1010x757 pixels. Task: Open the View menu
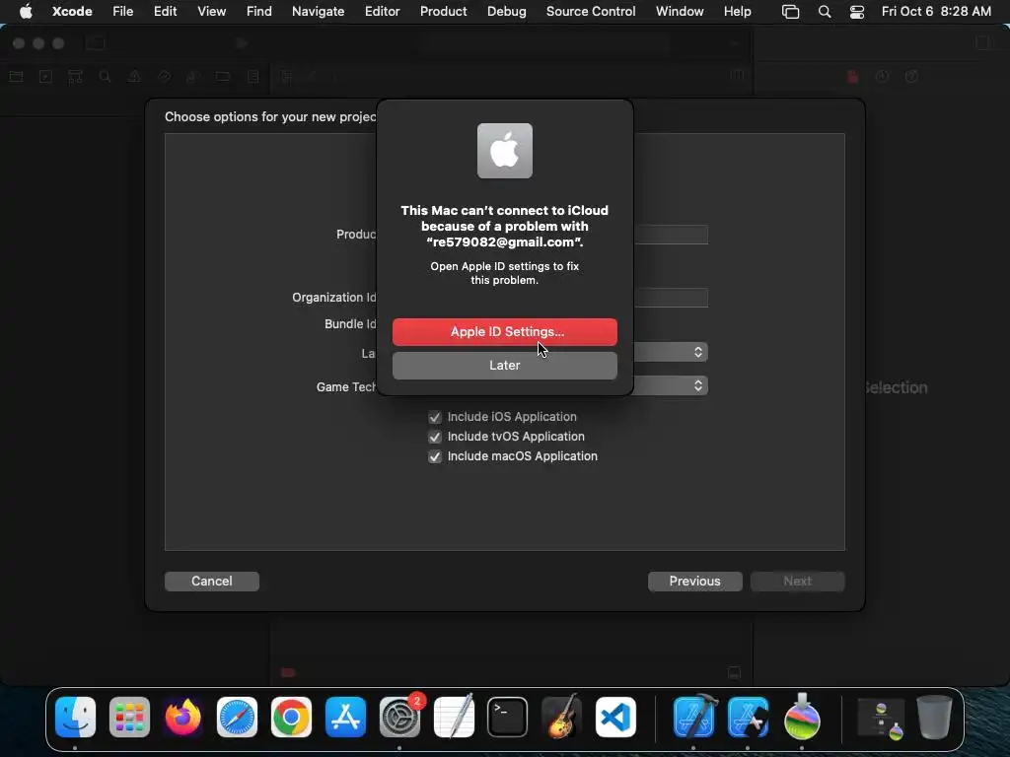click(x=211, y=11)
